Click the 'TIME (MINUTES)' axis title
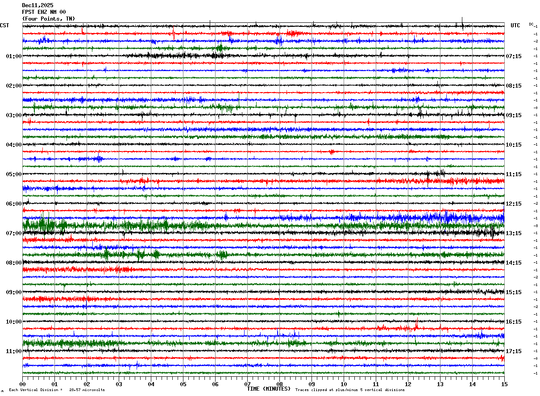 click(x=269, y=389)
